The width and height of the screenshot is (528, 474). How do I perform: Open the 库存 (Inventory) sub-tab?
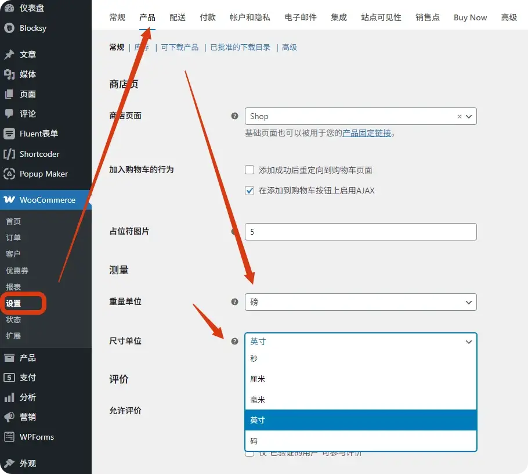point(142,48)
